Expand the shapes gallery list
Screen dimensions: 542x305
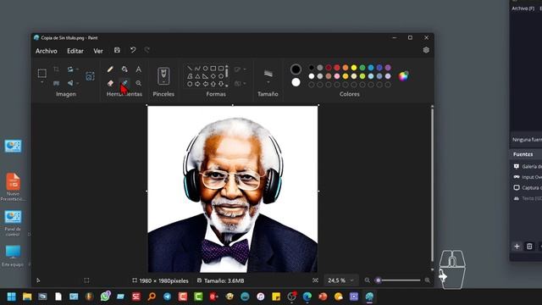coord(227,85)
